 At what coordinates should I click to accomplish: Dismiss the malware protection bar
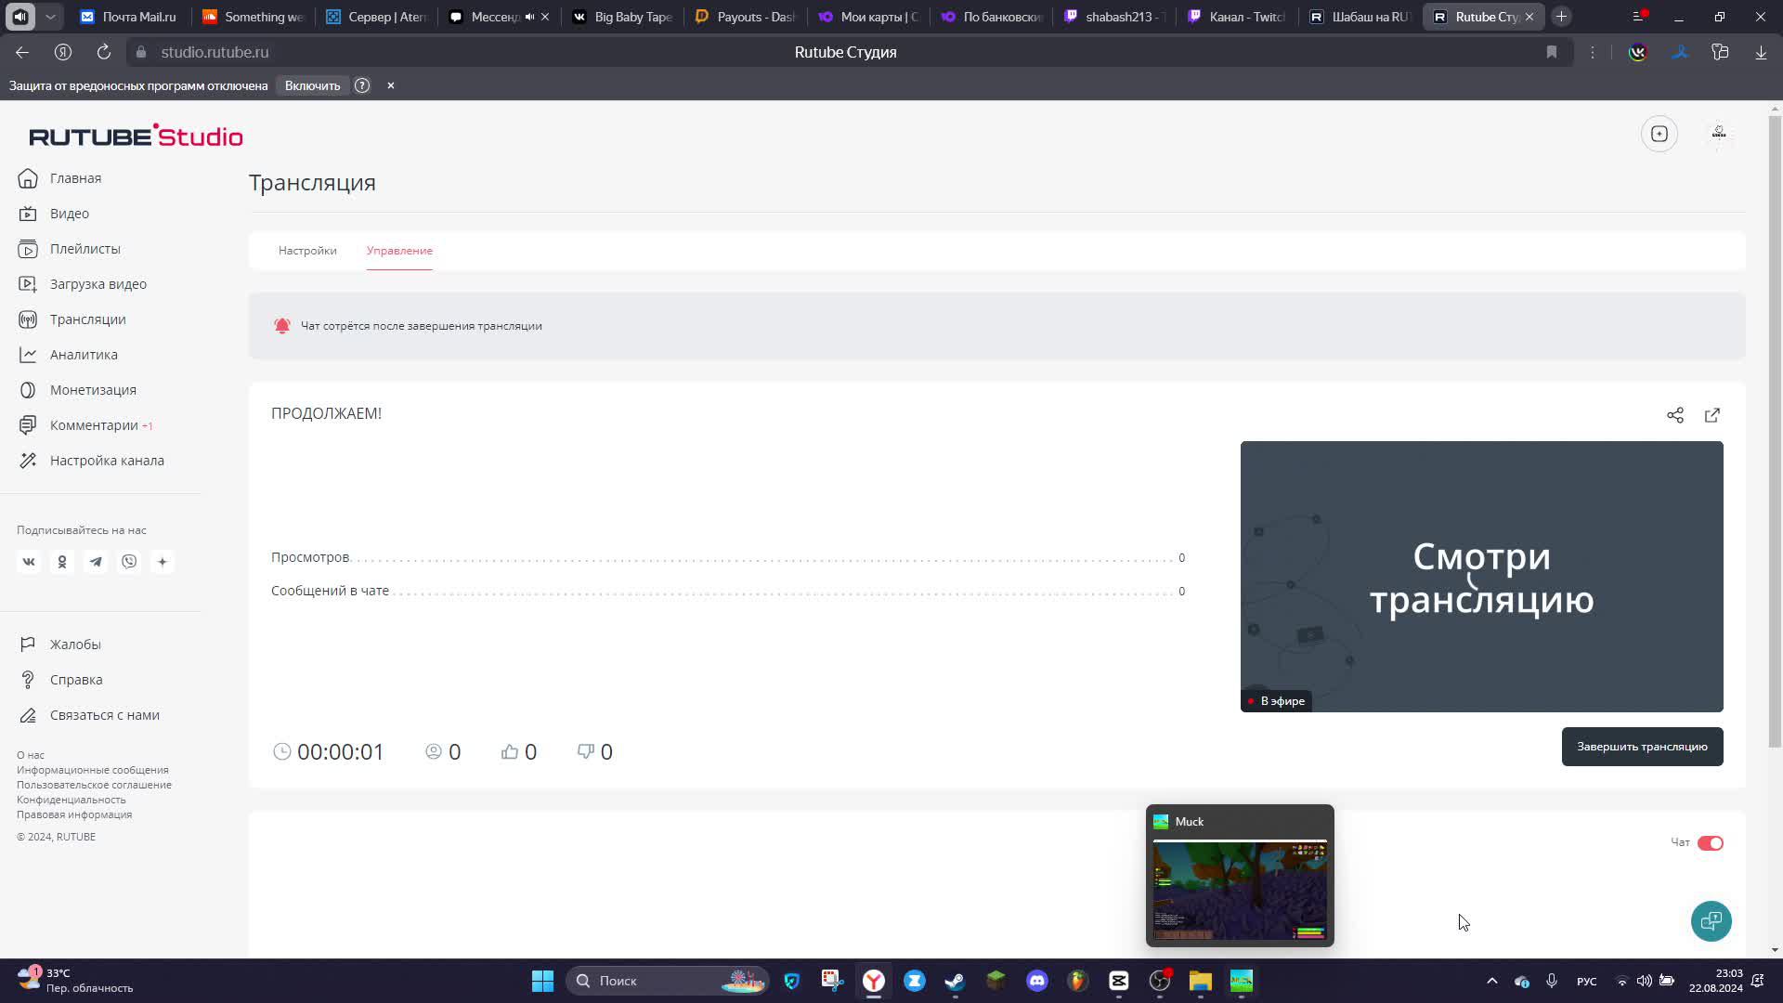coord(391,85)
